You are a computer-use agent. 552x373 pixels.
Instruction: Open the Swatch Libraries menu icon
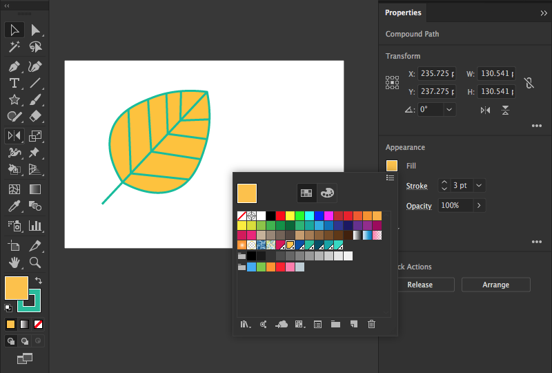coord(245,324)
